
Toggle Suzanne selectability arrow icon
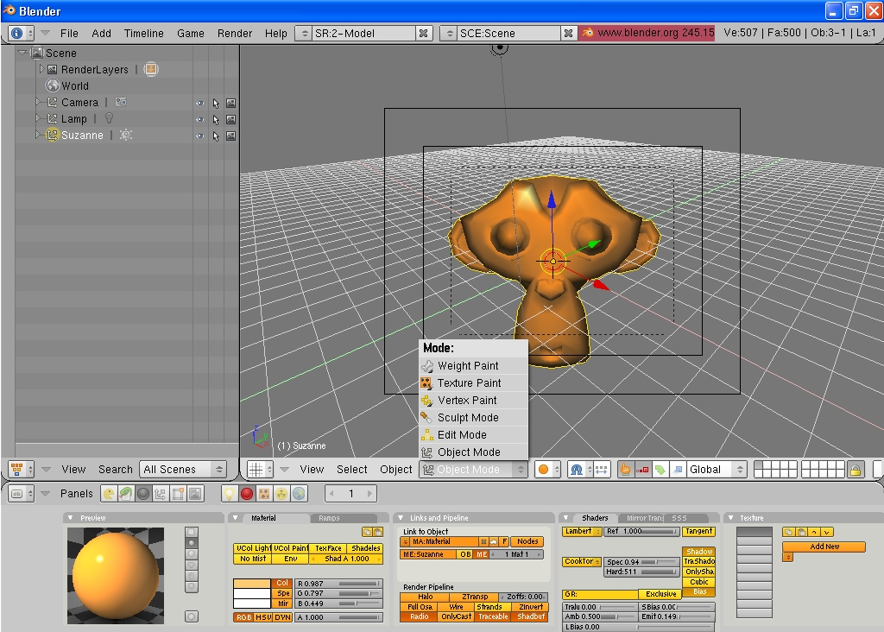tap(215, 136)
